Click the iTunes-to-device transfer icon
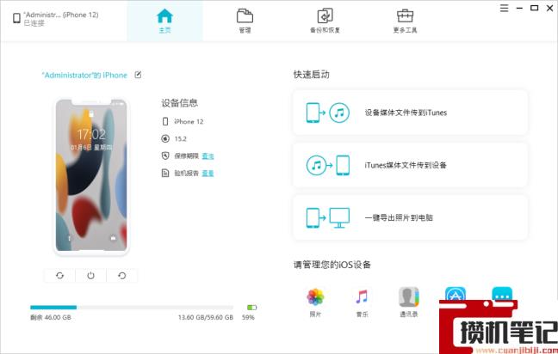558x354 pixels. [x=327, y=165]
